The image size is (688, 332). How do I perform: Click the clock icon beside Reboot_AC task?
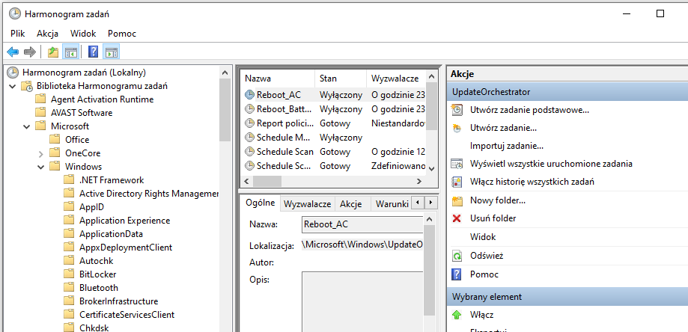click(x=249, y=95)
